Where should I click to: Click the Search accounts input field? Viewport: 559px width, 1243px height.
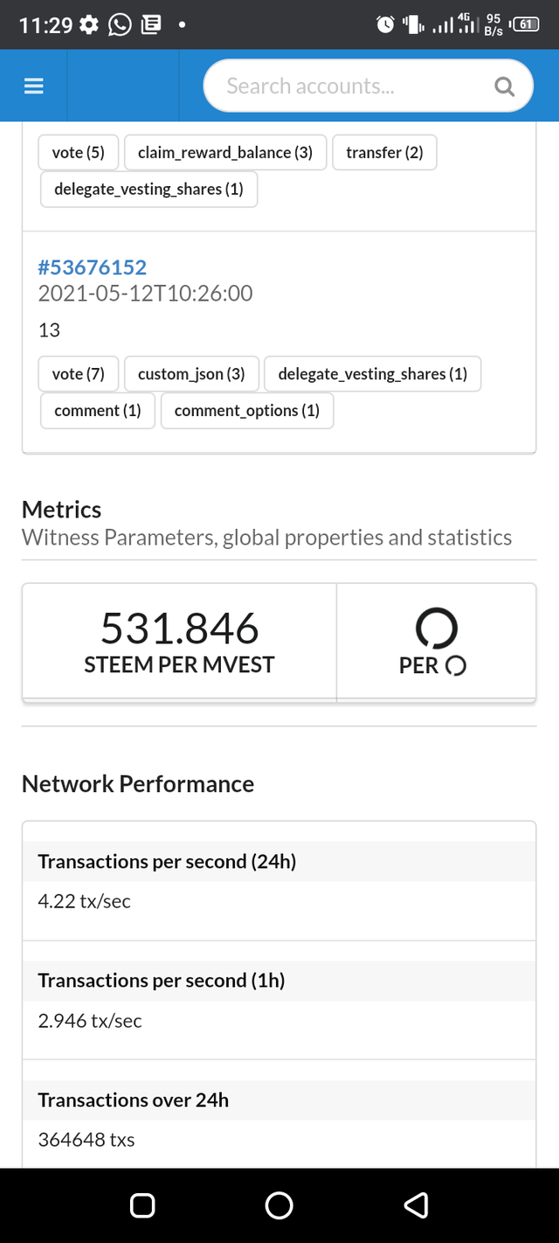point(368,86)
